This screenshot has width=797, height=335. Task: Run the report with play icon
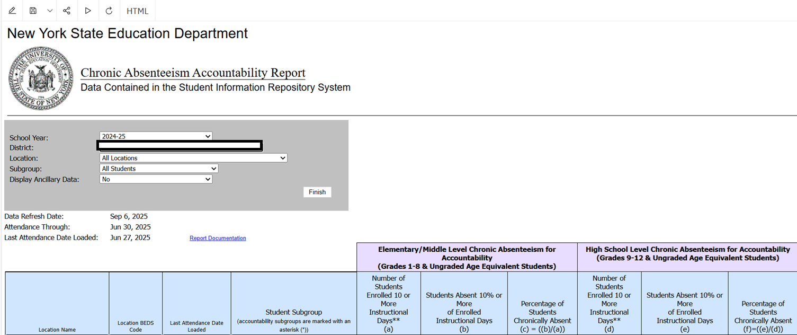pos(88,11)
